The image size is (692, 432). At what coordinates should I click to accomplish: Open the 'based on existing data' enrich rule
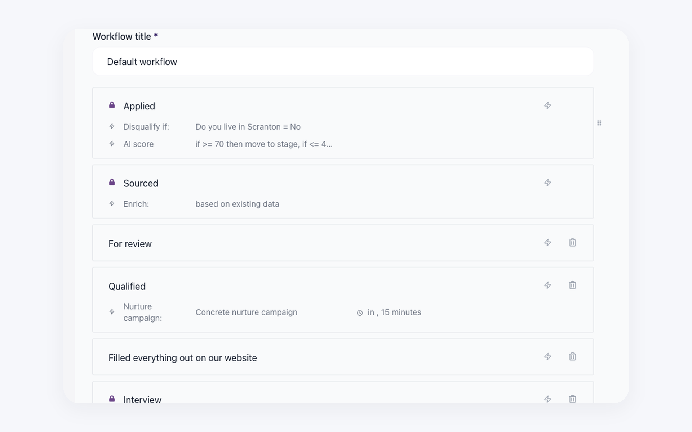click(x=237, y=204)
